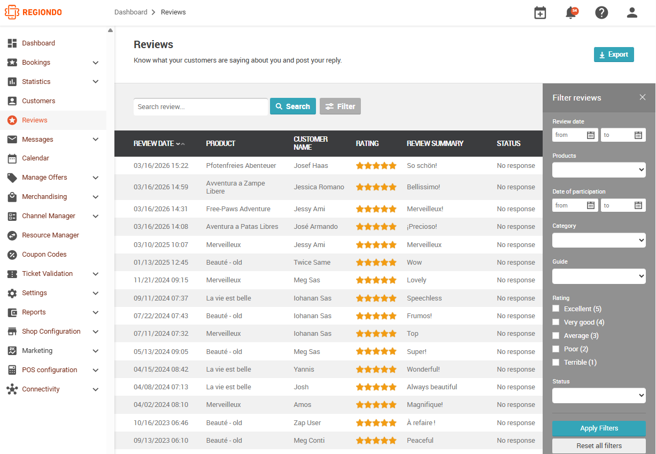Open the add booking calendar icon
The image size is (656, 454).
click(x=541, y=13)
